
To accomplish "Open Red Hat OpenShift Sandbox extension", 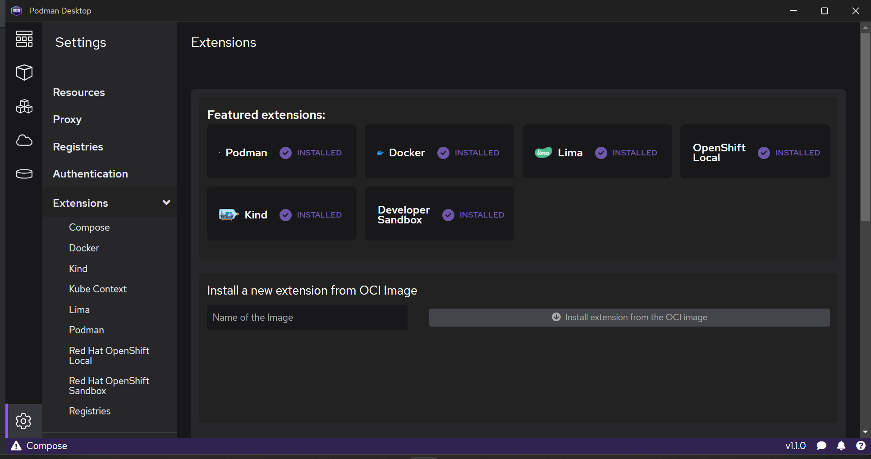I will (109, 386).
